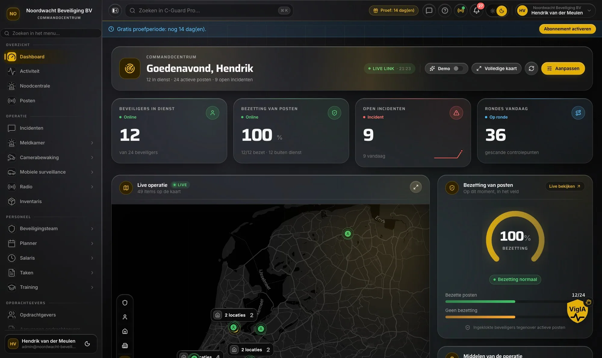Click the user profile card in sidebar footer
Image resolution: width=602 pixels, height=358 pixels.
coord(51,344)
